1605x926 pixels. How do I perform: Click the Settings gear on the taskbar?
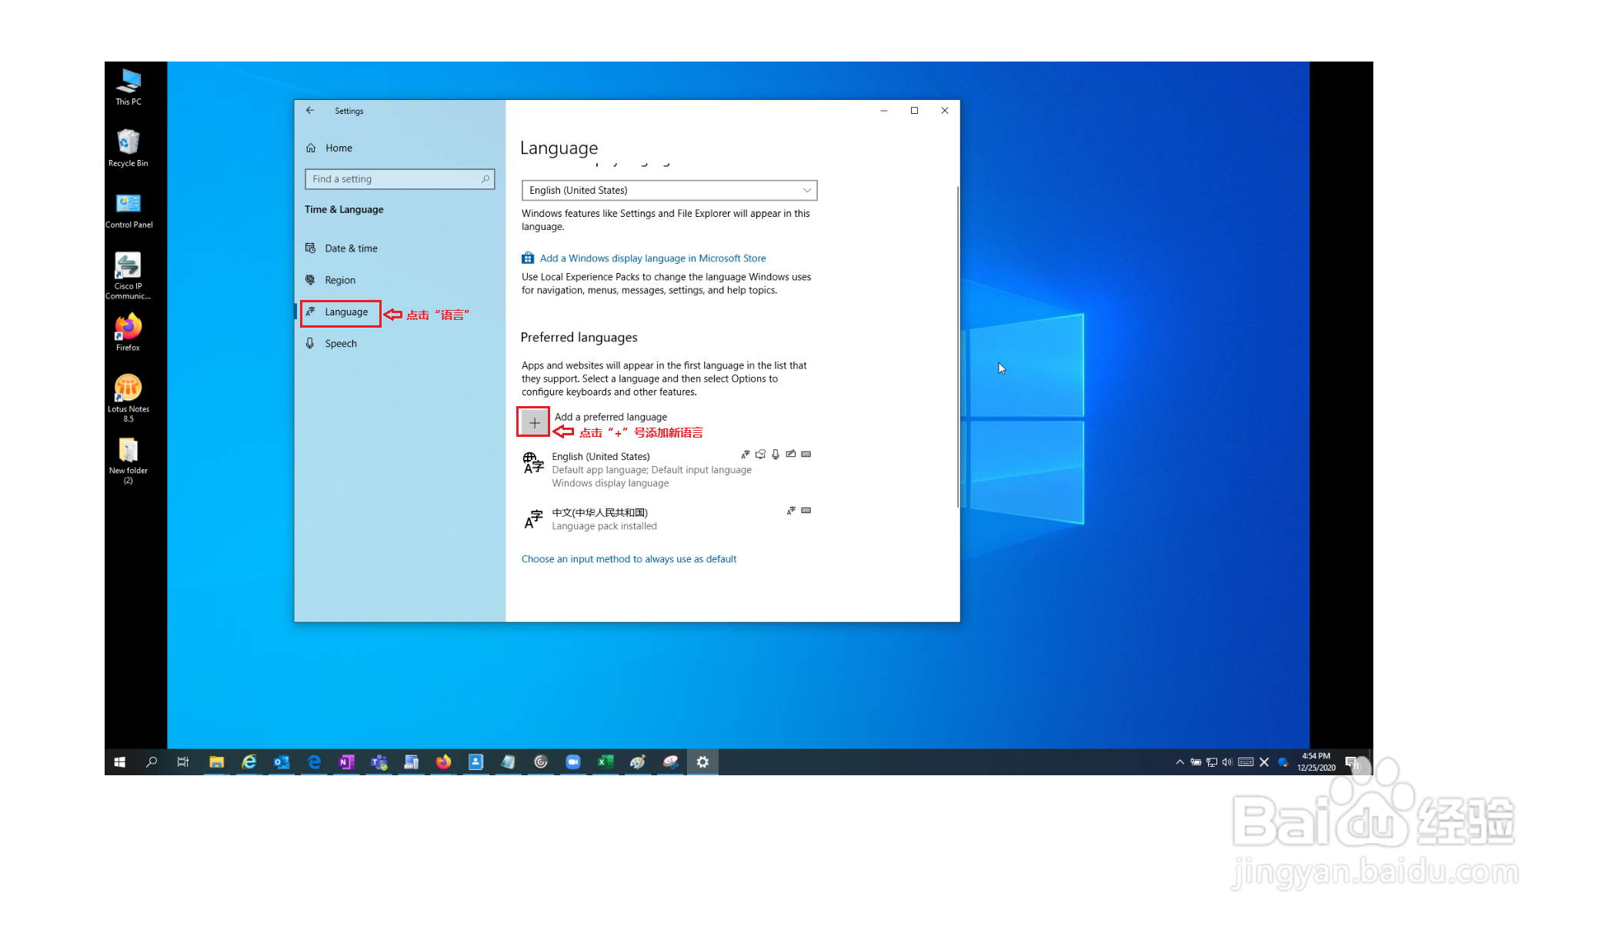pos(702,762)
